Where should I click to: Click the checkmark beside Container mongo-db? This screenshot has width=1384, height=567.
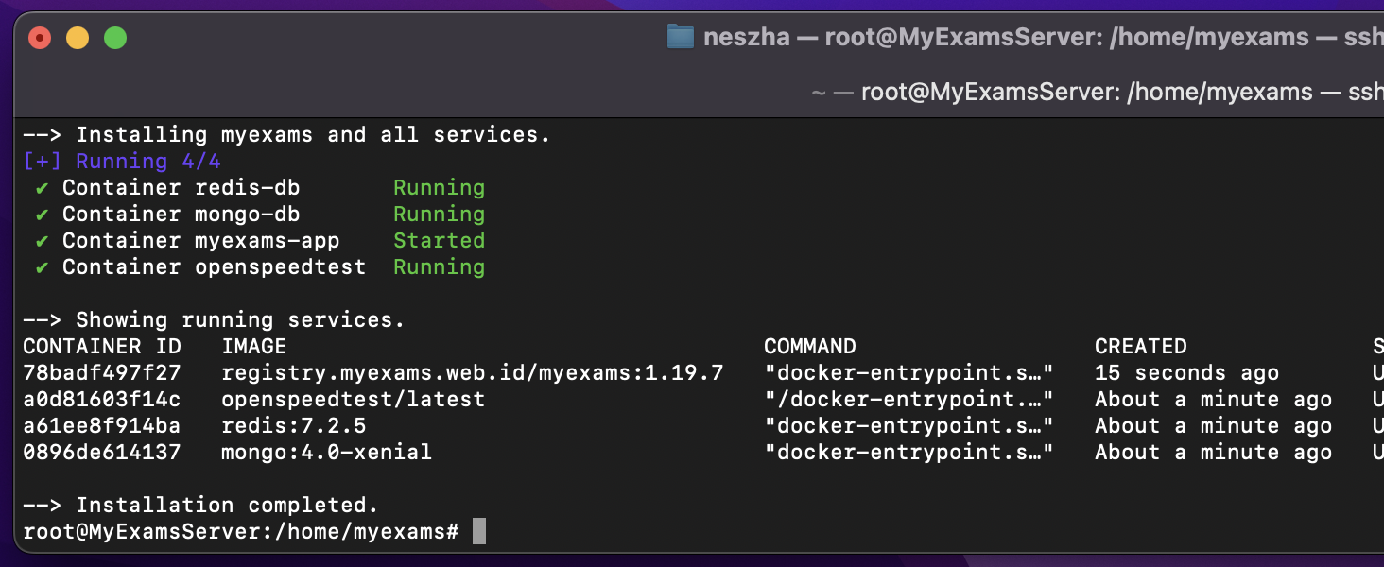(x=42, y=215)
